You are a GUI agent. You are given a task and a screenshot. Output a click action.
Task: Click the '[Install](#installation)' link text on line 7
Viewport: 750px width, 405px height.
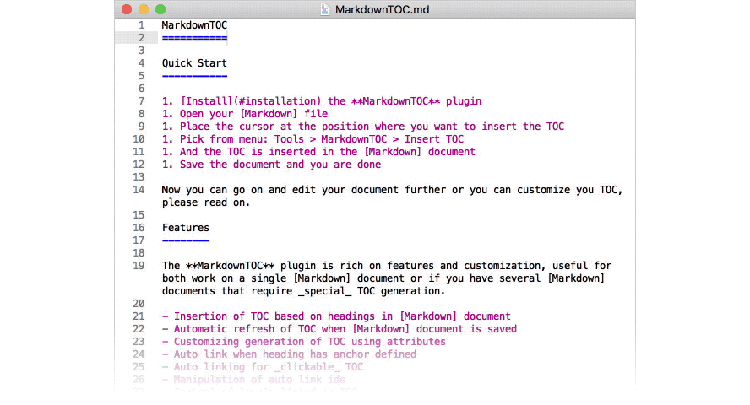coord(250,101)
